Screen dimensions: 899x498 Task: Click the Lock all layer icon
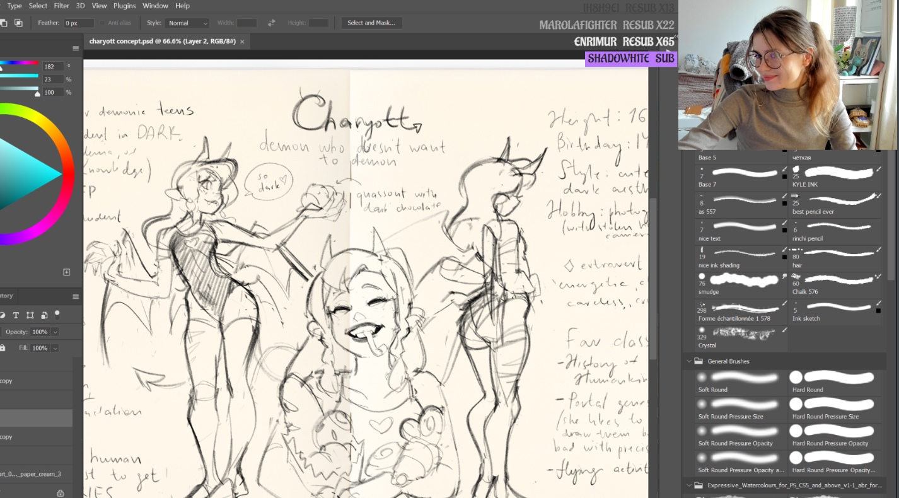pyautogui.click(x=3, y=348)
